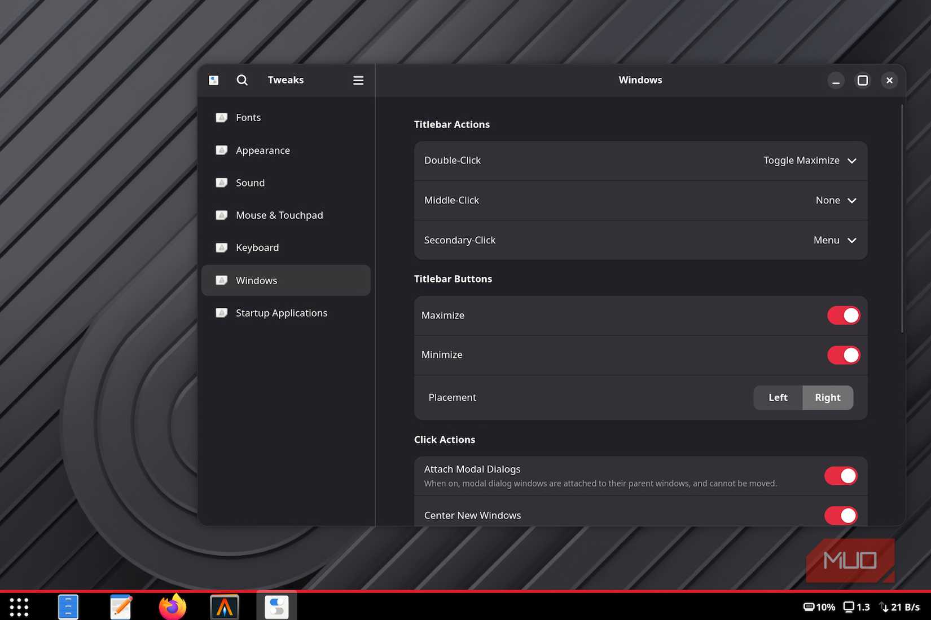Open the Alacritty terminal from taskbar
931x620 pixels.
click(225, 607)
